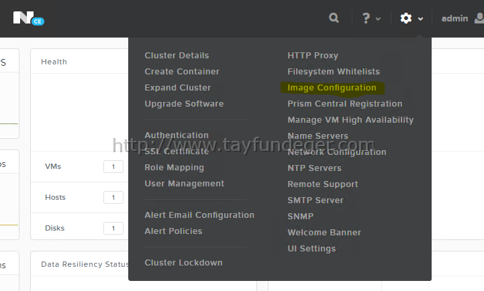Image resolution: width=484 pixels, height=291 pixels.
Task: Expand the help menu chevron
Action: (378, 19)
